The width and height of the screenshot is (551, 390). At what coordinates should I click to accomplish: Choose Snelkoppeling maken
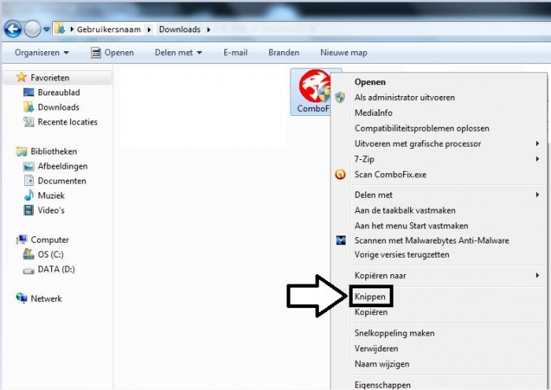point(394,333)
